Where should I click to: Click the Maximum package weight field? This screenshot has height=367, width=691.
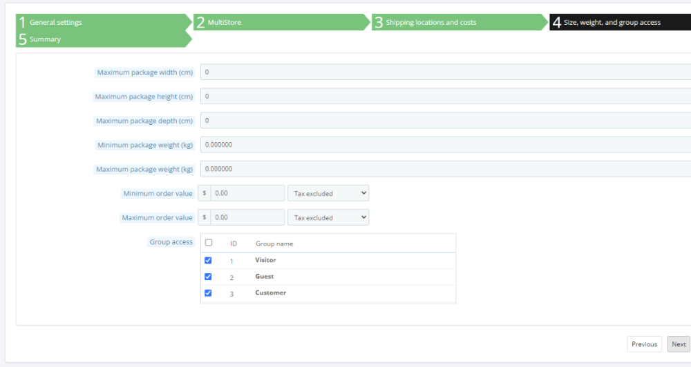click(x=445, y=169)
